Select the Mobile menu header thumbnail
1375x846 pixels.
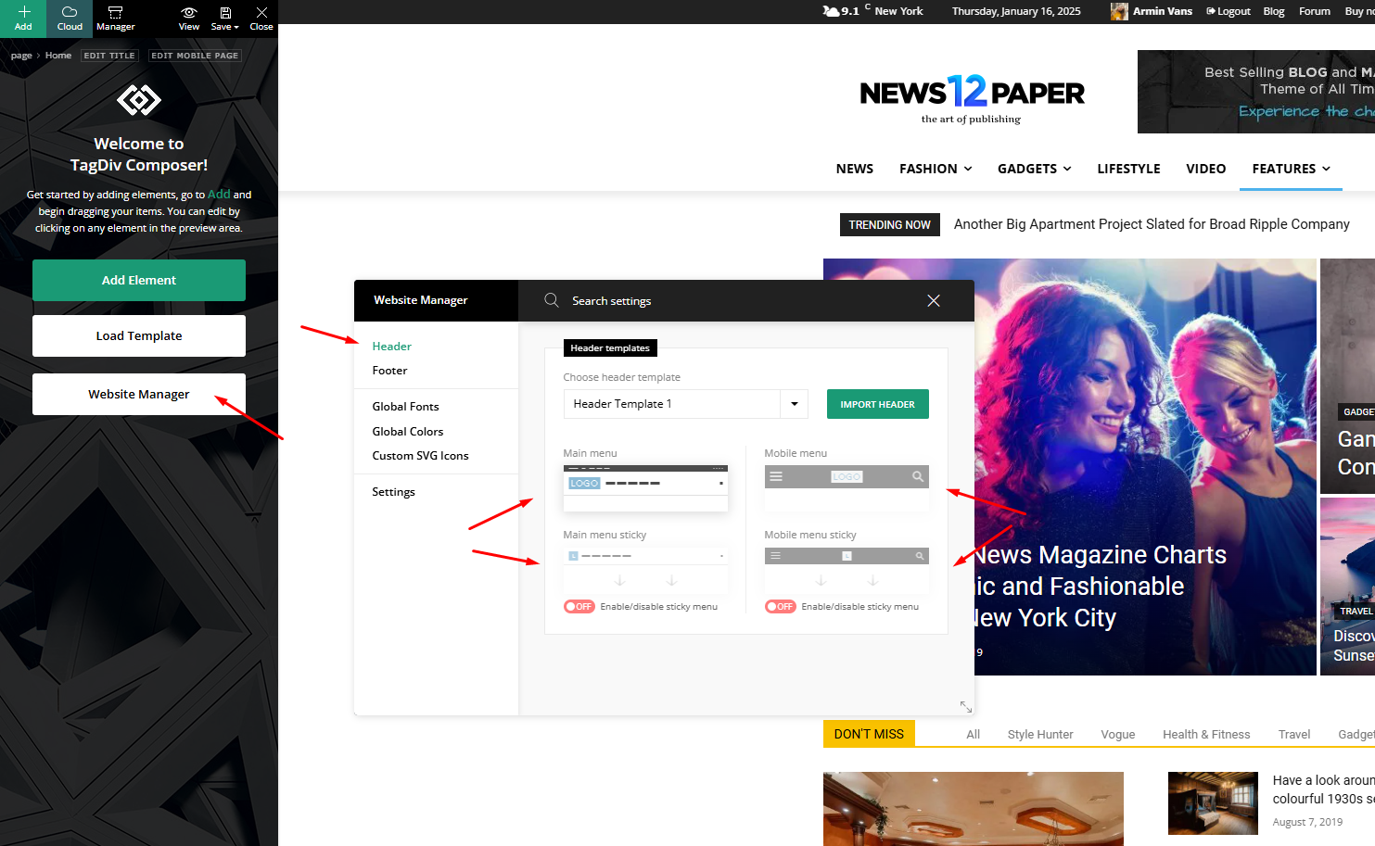point(847,488)
